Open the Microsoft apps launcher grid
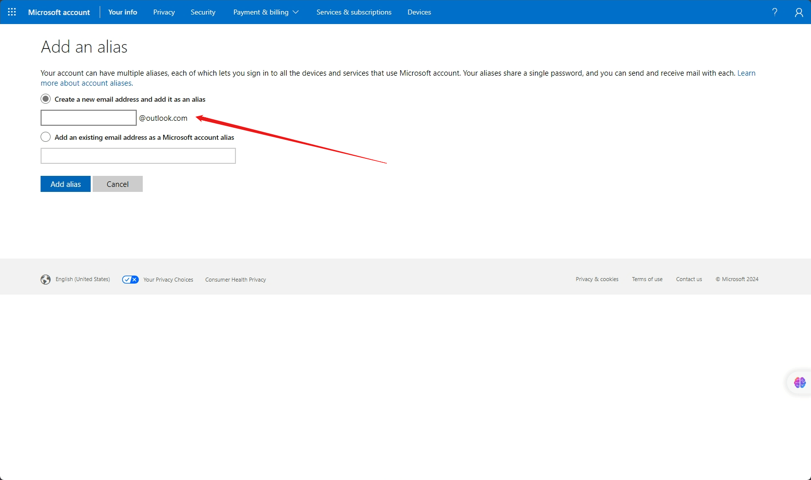 tap(12, 12)
